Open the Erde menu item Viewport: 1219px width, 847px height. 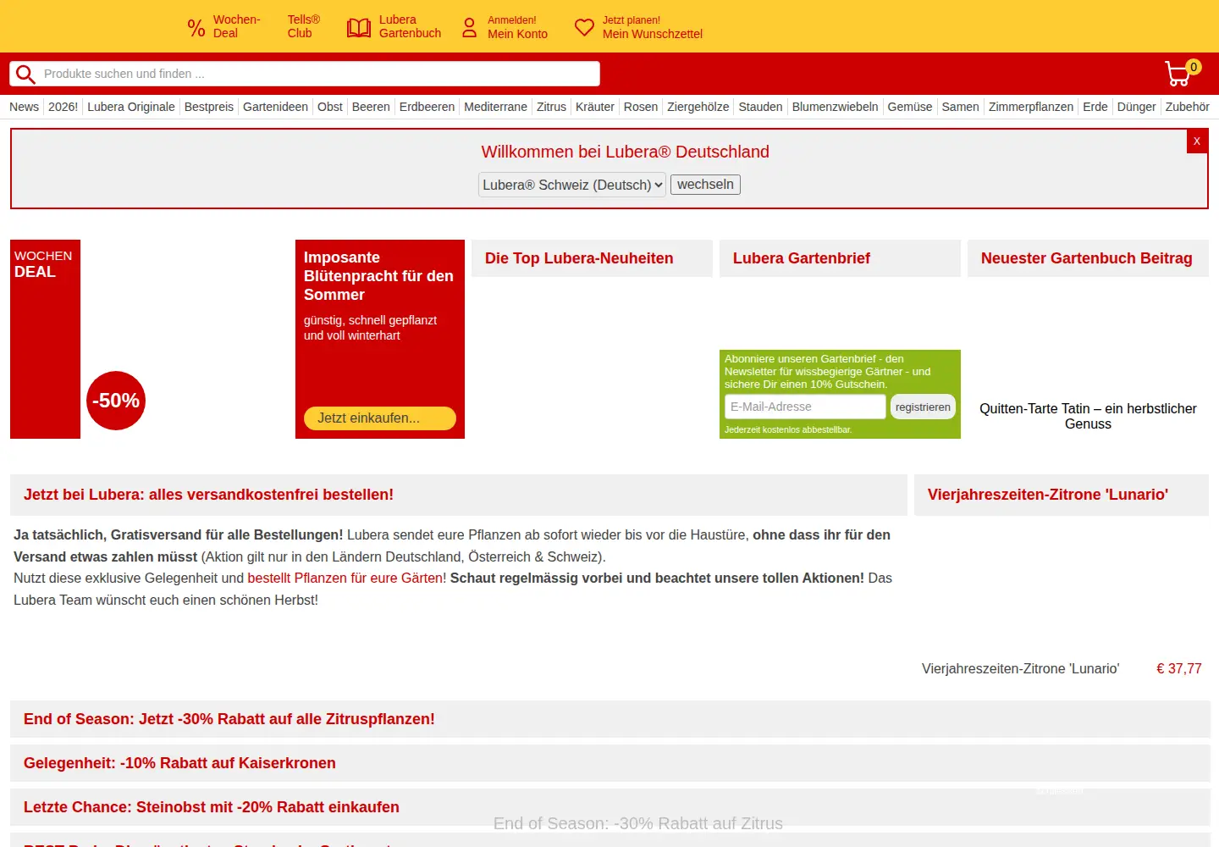pos(1095,107)
